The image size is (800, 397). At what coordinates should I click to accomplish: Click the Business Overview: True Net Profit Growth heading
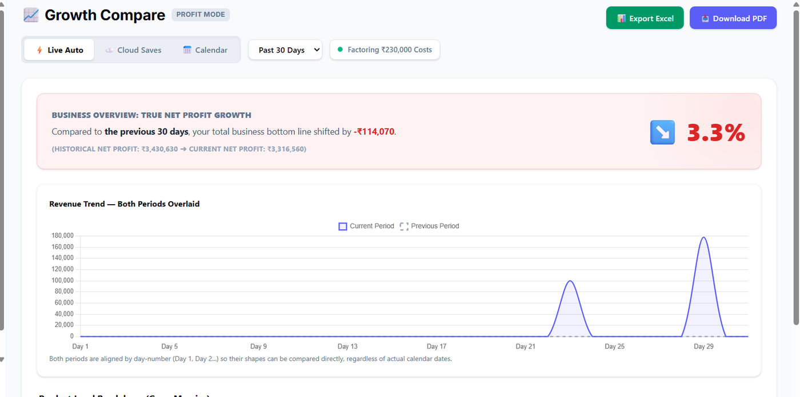(x=151, y=115)
